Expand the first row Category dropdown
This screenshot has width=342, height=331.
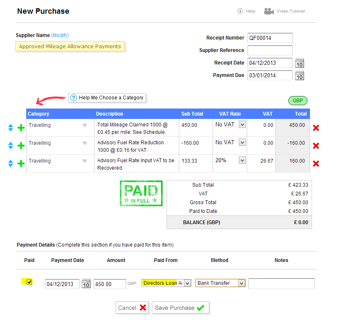(x=84, y=125)
